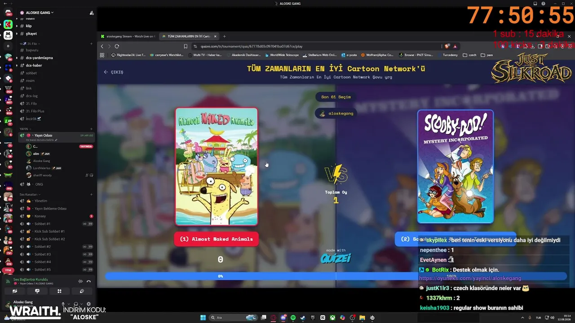Join the Kick Sub Sohbet #1 channel
Viewport: 575px width, 323px height.
56,231
